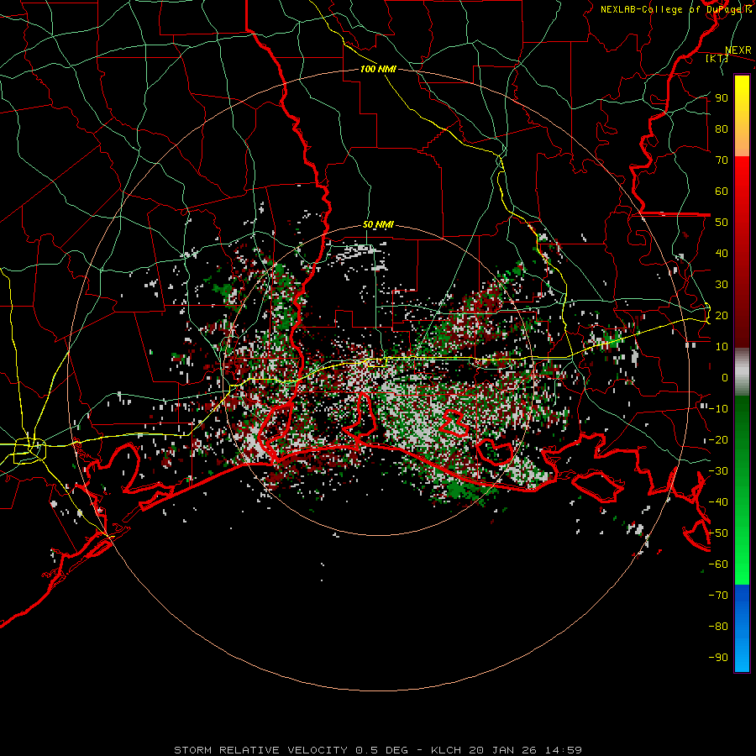
Task: Click the blue bottom segment of the color bar
Action: pos(742,628)
